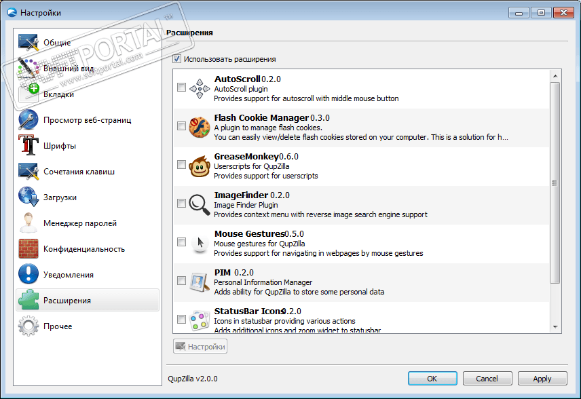
Task: Click the Mouse Gestures cursor icon
Action: click(200, 244)
